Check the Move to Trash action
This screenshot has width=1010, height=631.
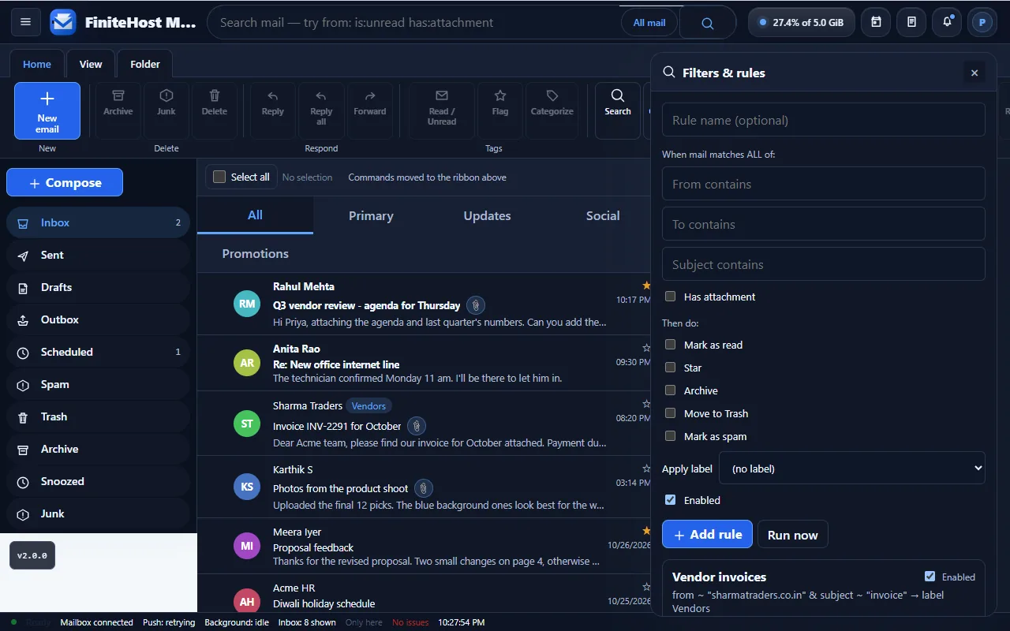(670, 413)
